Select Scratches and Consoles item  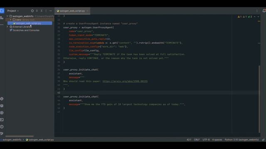(x=26, y=30)
